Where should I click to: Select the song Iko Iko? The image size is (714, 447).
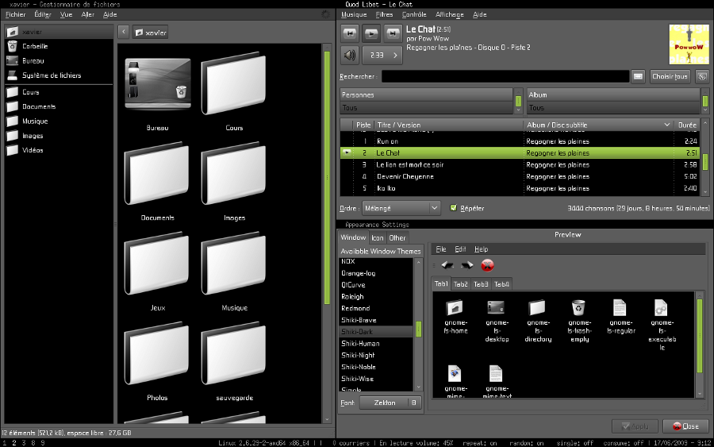(520, 188)
